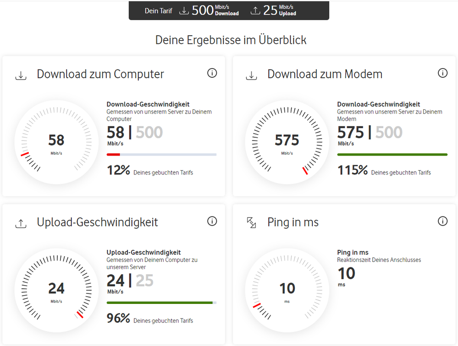Image resolution: width=458 pixels, height=346 pixels.
Task: Click the 58 Mbit/s gauge dial
Action: pyautogui.click(x=56, y=142)
